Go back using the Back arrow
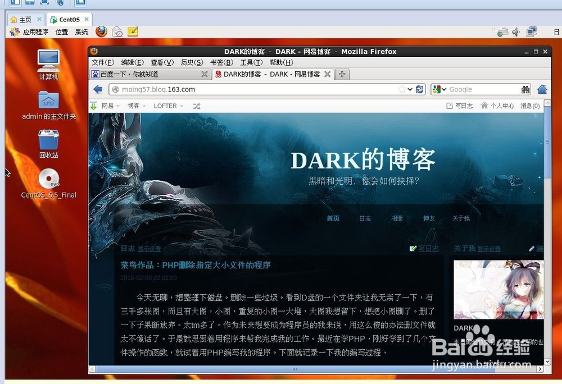The width and height of the screenshot is (562, 384). point(97,89)
